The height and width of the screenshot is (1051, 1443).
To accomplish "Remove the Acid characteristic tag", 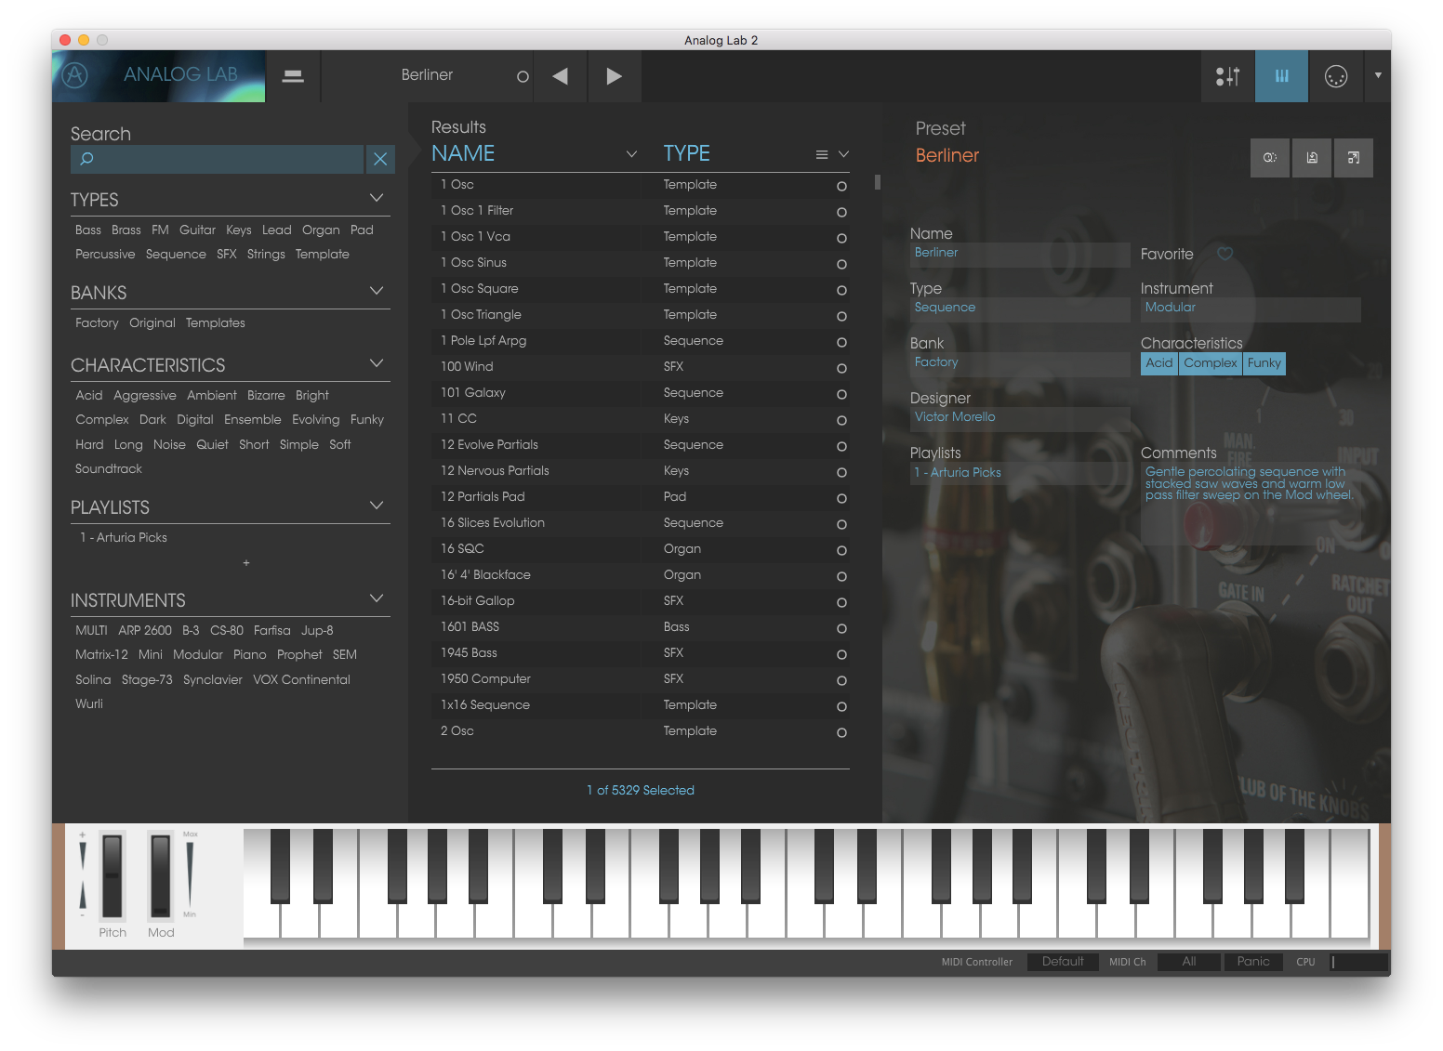I will pyautogui.click(x=1159, y=363).
